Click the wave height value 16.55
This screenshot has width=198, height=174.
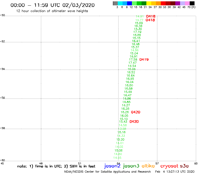[x=137, y=35]
